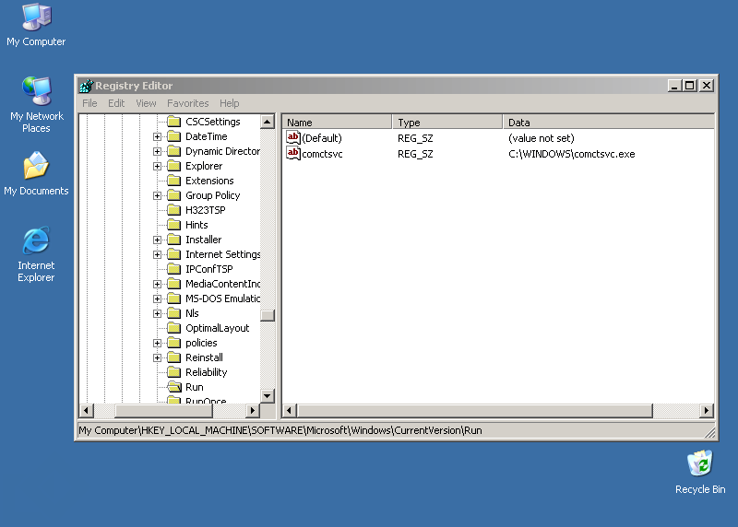Select the Run key label
738x527 pixels.
tap(195, 387)
